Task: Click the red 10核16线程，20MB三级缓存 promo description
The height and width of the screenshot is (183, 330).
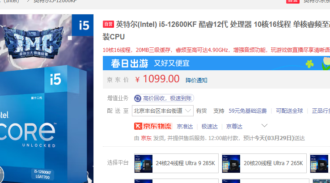Action: pos(216,50)
